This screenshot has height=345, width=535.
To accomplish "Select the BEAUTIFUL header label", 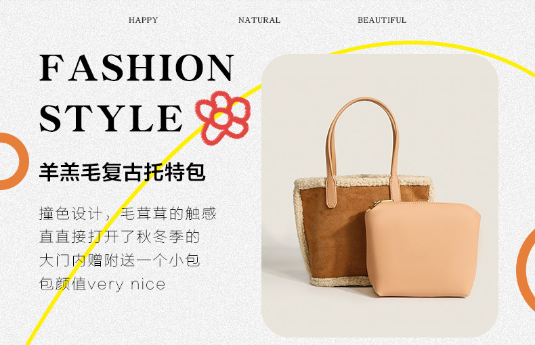I will tap(382, 20).
